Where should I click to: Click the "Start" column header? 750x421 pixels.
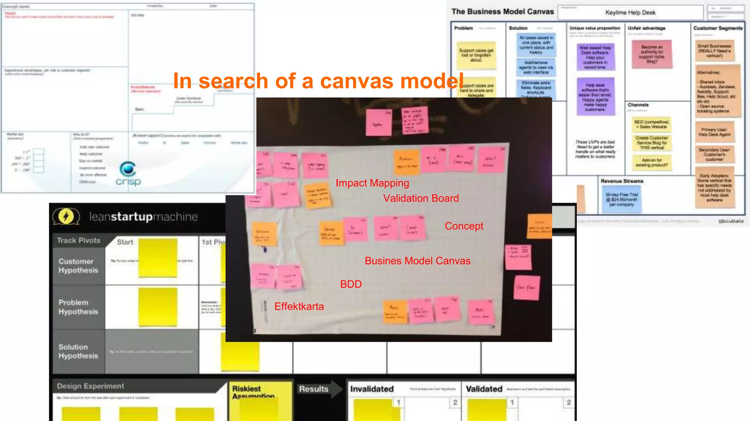[125, 242]
